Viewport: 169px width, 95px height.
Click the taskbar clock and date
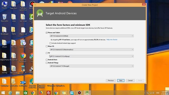tap(164, 93)
